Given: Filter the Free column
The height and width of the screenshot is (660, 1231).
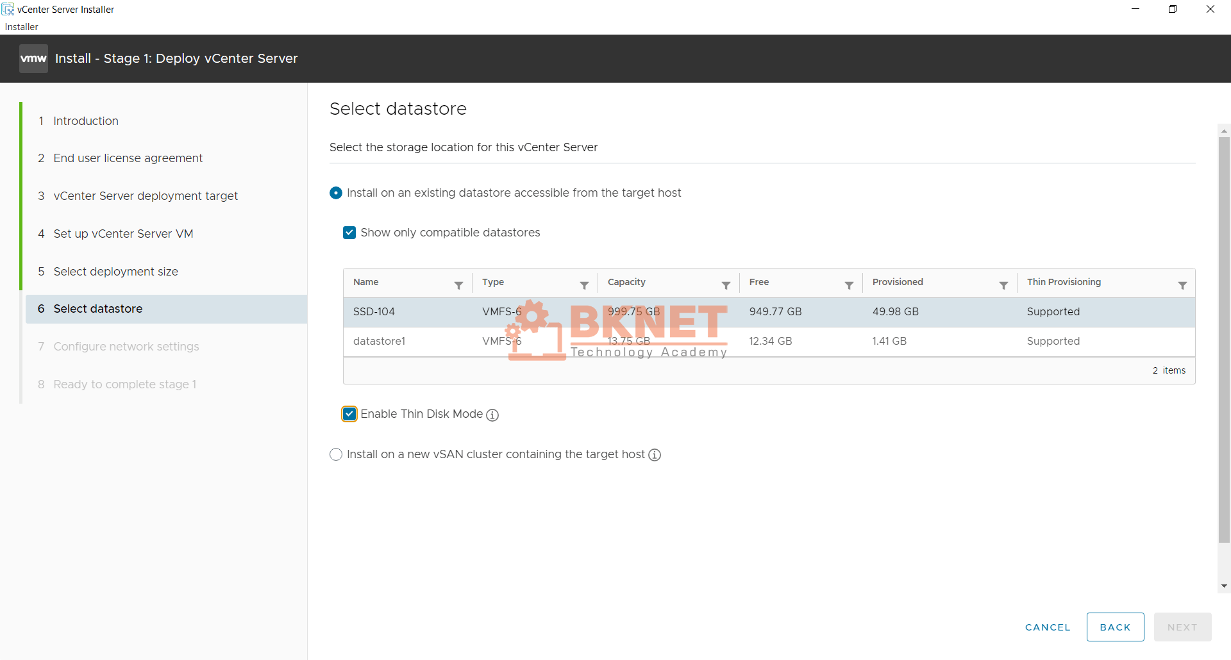Looking at the screenshot, I should [848, 286].
